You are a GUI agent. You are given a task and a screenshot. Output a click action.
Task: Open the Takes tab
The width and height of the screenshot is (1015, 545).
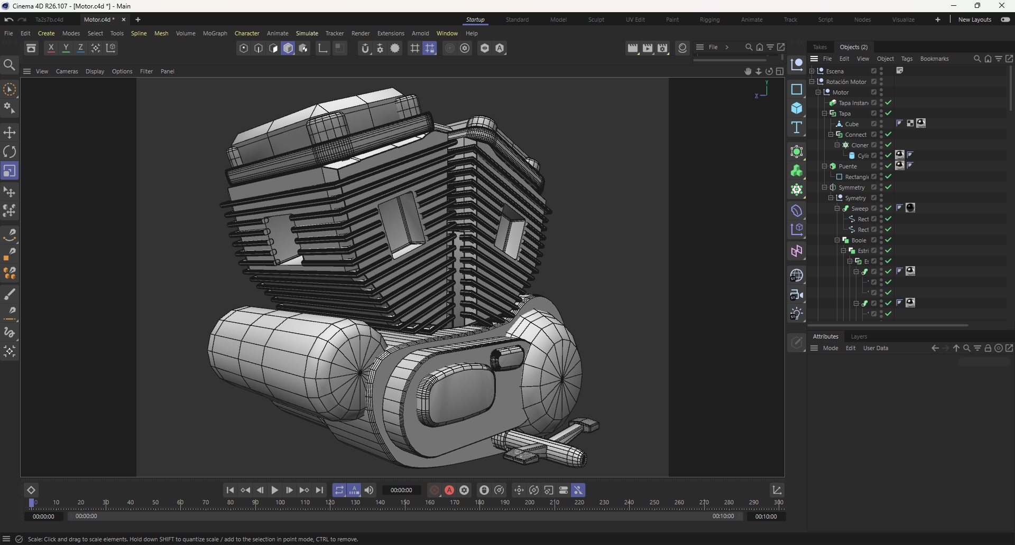[x=820, y=47]
